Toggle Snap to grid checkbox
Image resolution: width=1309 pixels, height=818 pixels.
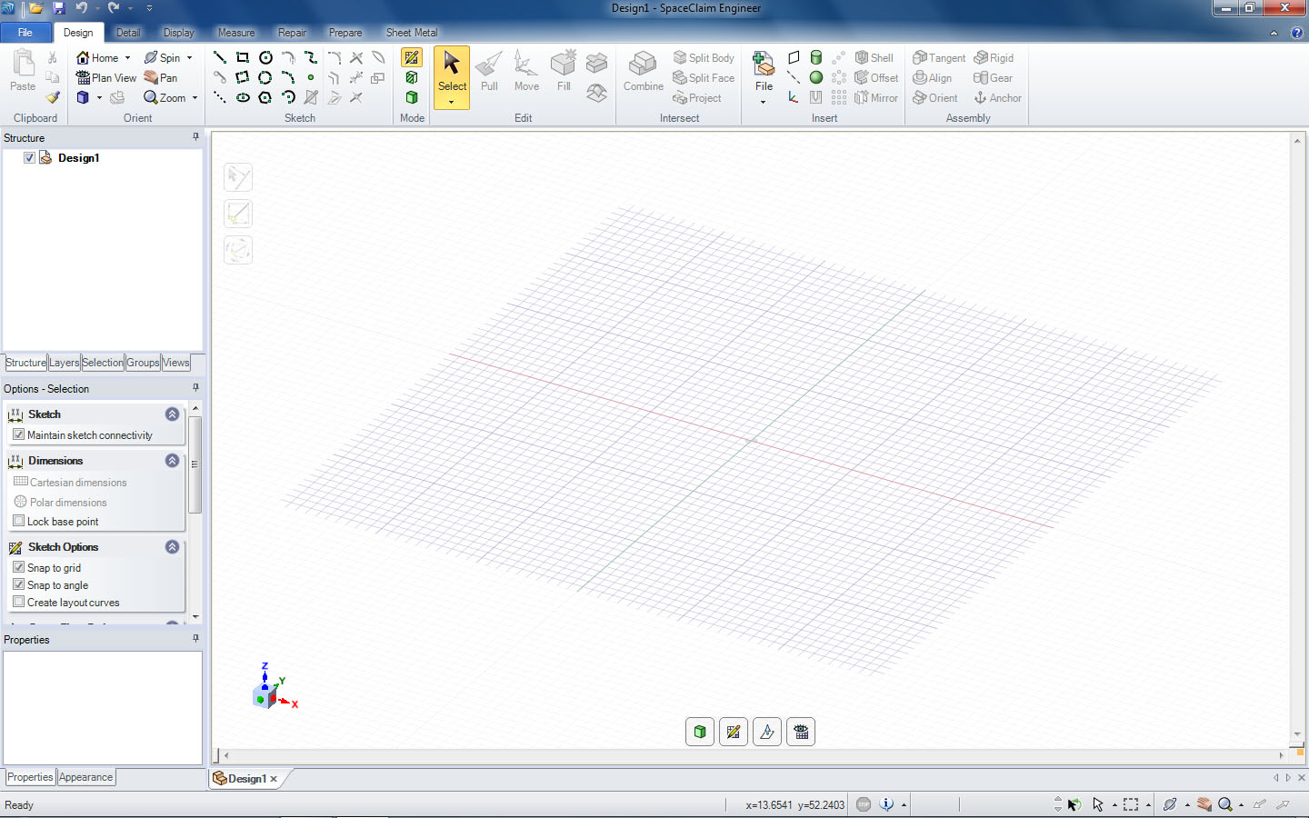[18, 567]
